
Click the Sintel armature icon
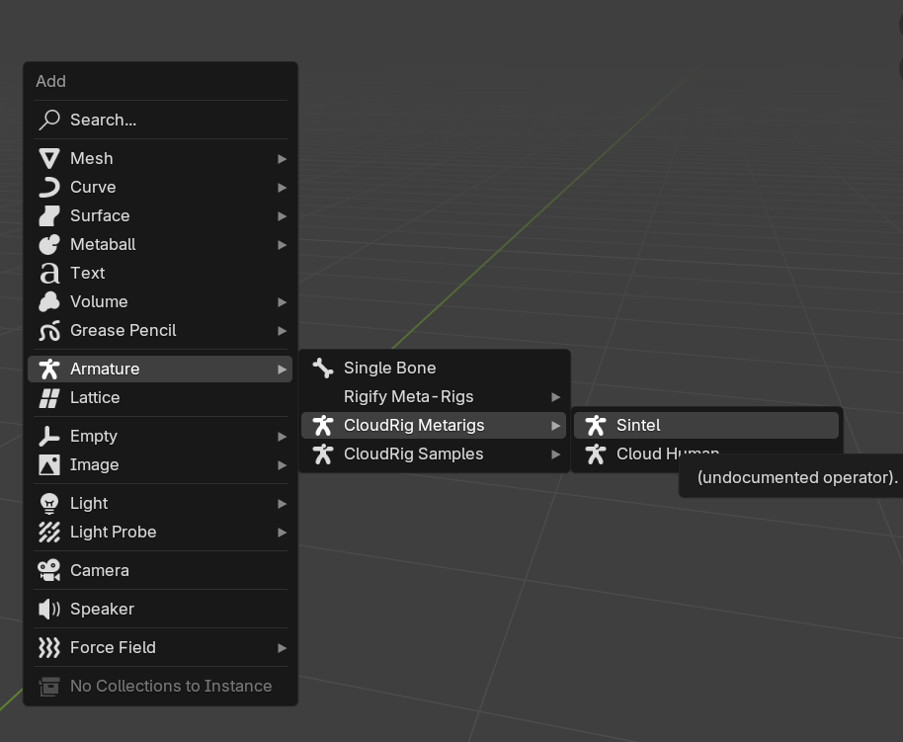tap(596, 426)
